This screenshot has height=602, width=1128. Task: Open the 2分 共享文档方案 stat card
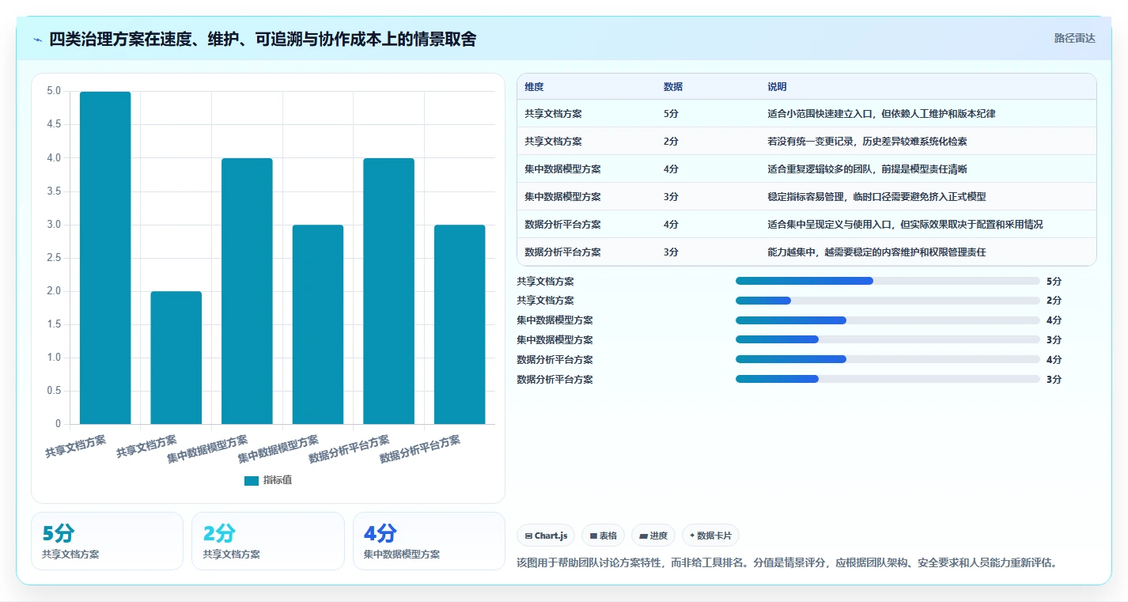tap(268, 541)
